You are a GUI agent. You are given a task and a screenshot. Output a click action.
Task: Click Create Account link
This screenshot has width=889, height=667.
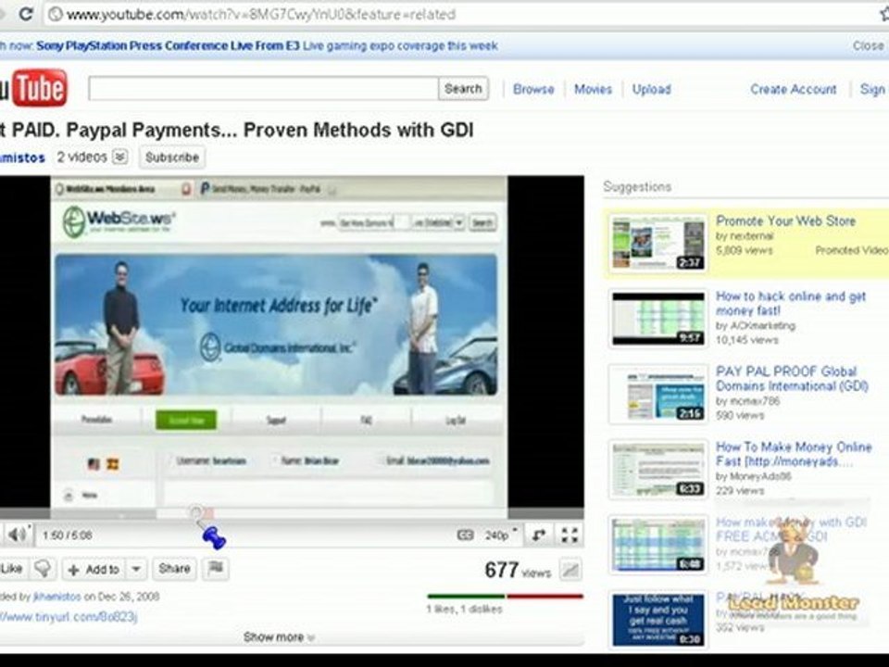(x=794, y=89)
